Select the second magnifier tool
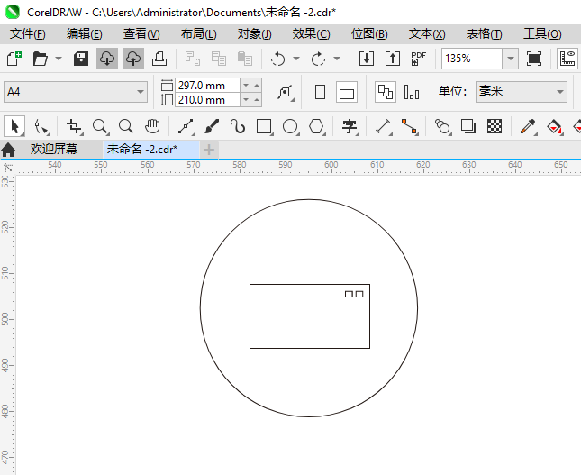Viewport: 581px width, 475px height. [126, 126]
